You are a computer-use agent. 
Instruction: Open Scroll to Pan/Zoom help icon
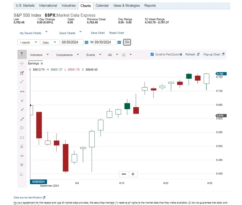click(x=181, y=55)
